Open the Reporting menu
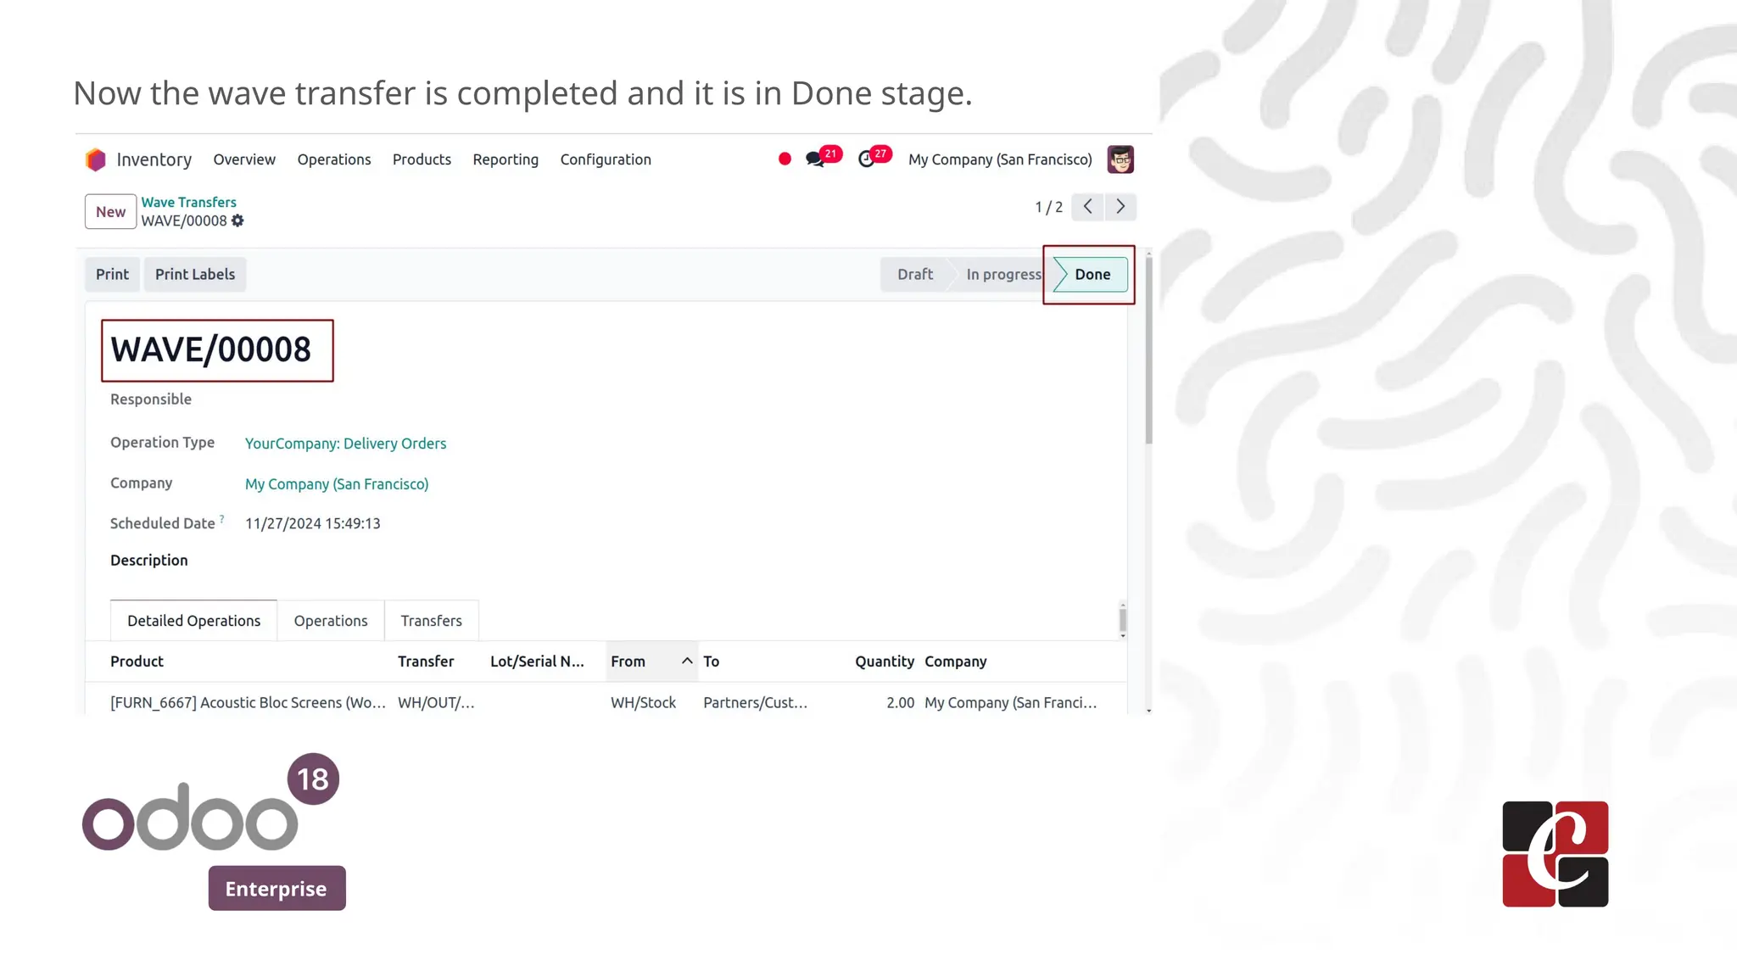 [x=505, y=159]
